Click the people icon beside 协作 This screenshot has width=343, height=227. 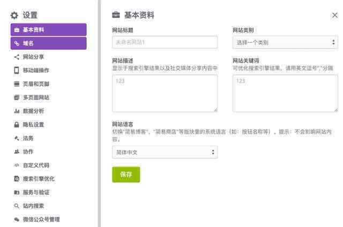pyautogui.click(x=17, y=152)
